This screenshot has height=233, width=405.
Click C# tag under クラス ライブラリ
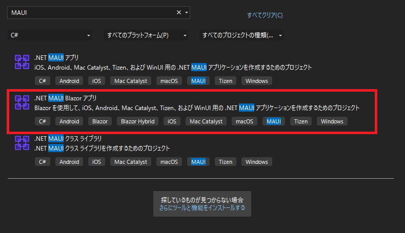point(43,162)
